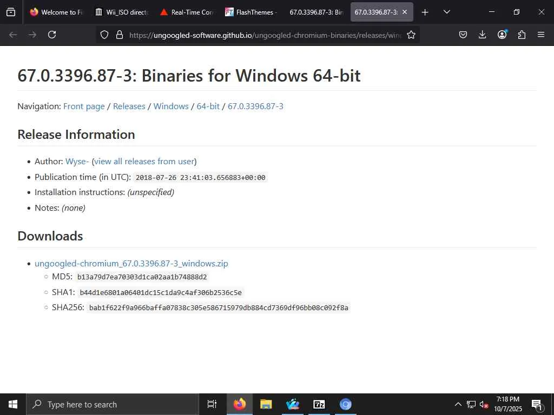The height and width of the screenshot is (415, 554).
Task: Switch to Welcome to Firefox tab
Action: coord(56,12)
